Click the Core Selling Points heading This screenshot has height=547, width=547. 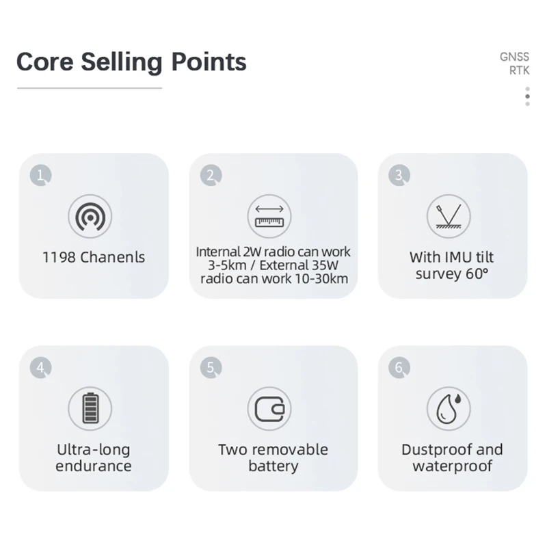point(131,62)
